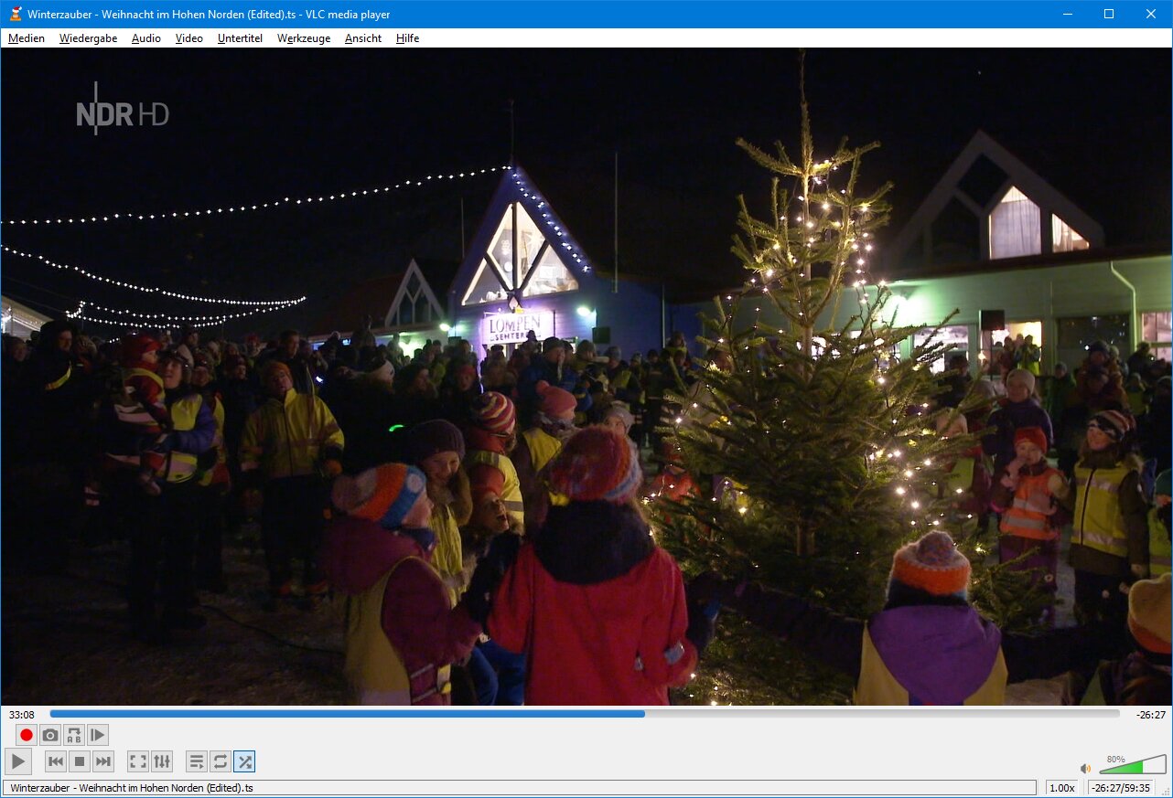This screenshot has width=1173, height=798.
Task: Open the Wiedergabe menu
Action: pos(88,38)
